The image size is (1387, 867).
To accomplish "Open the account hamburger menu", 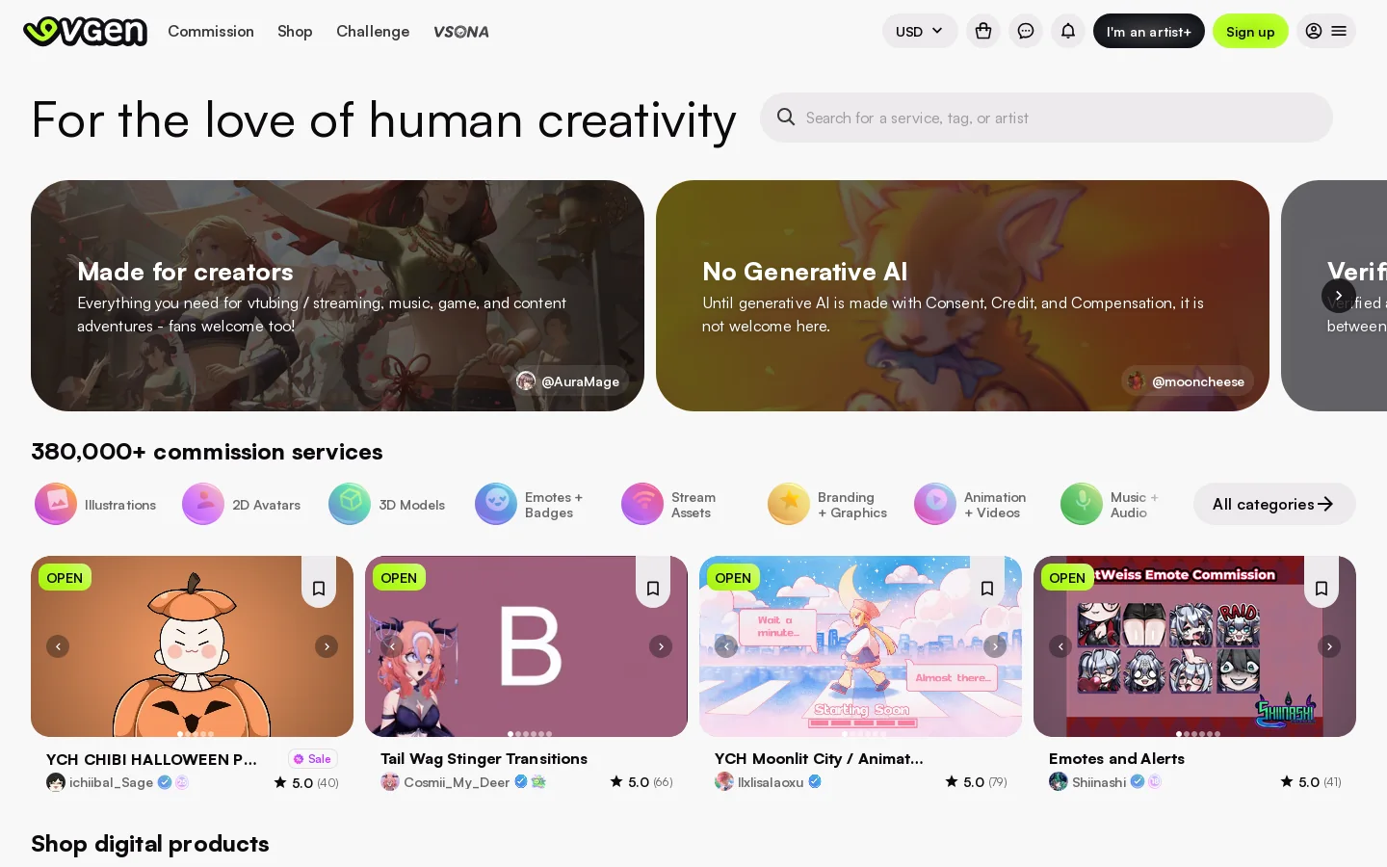I will pos(1326,31).
